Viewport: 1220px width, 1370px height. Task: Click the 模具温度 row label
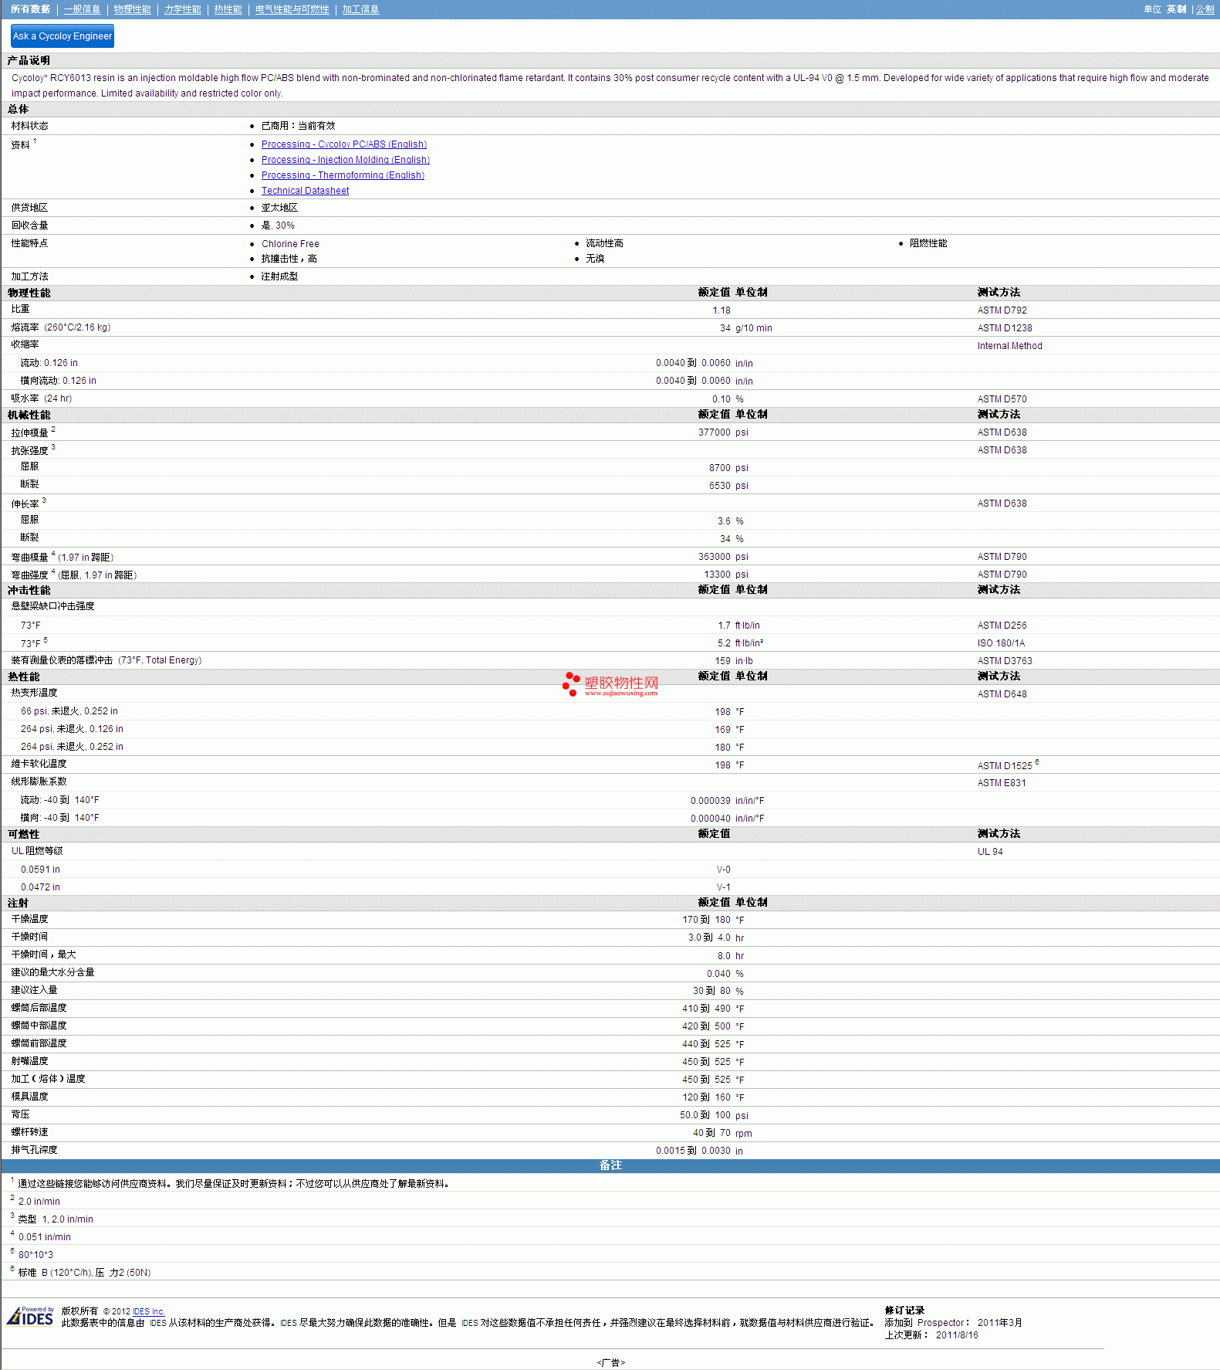point(29,1097)
